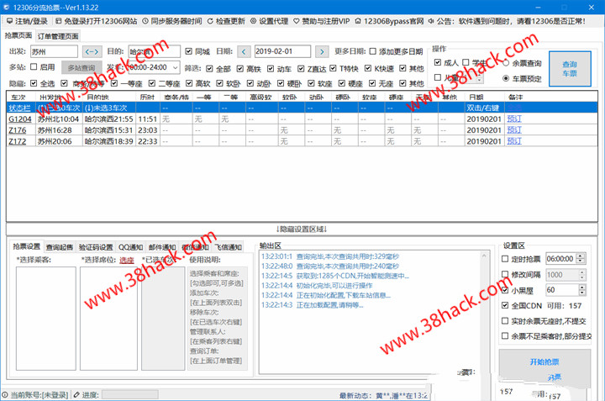605x401 pixels.
Task: Adjust 修改间隔 value spinner arrows
Action: coord(581,274)
